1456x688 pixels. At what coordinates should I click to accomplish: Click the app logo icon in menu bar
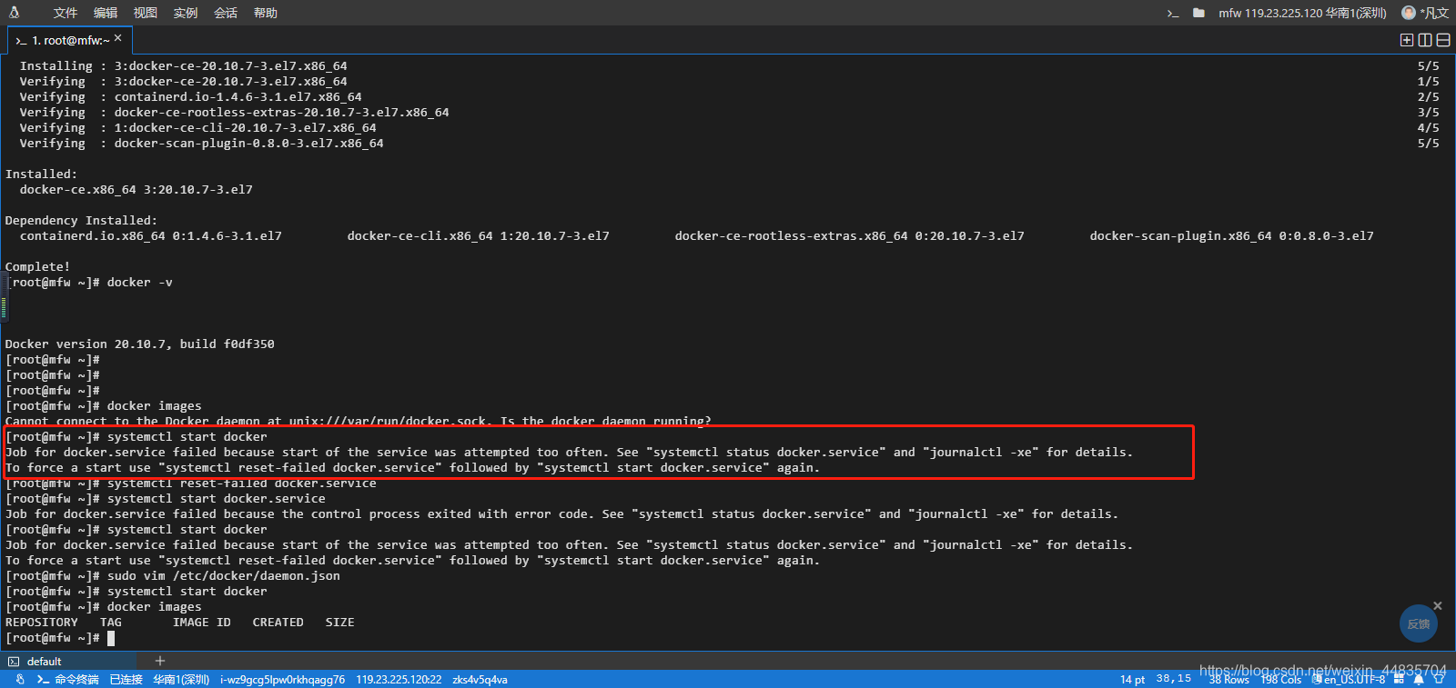[x=14, y=13]
